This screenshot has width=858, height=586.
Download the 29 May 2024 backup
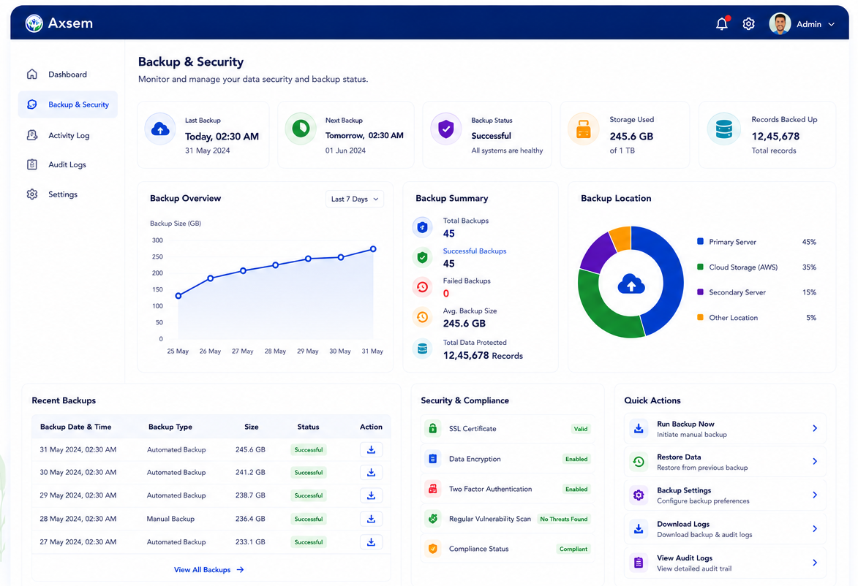pyautogui.click(x=371, y=496)
